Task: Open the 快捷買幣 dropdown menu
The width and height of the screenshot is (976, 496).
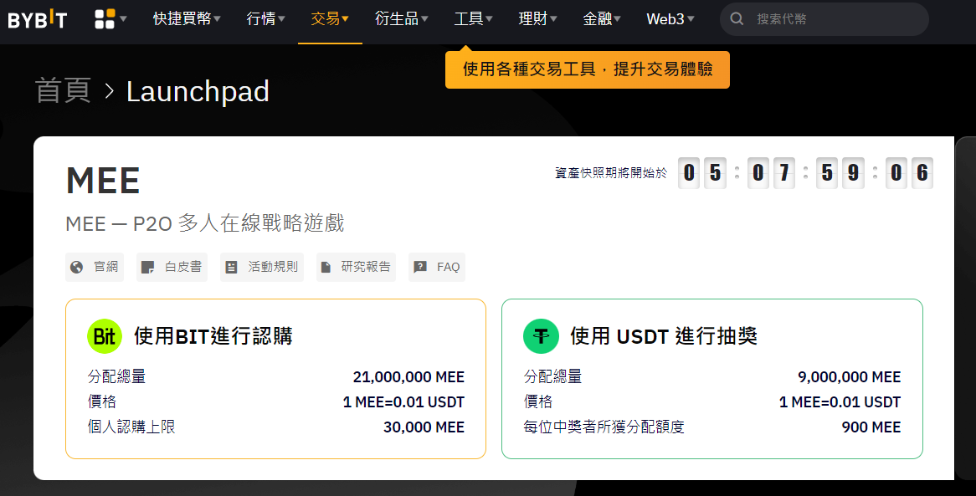Action: click(x=187, y=18)
